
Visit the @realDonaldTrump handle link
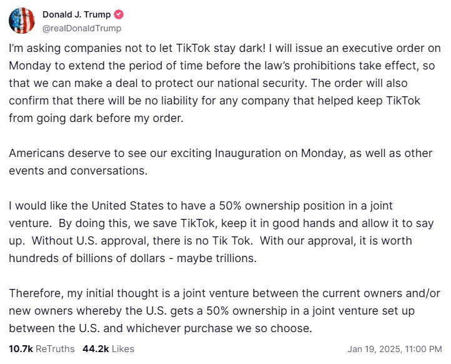[x=82, y=28]
